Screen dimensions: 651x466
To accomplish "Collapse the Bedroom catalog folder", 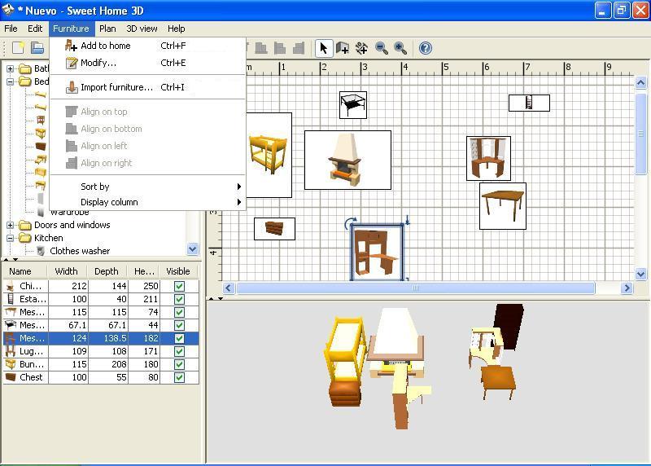I will point(11,81).
